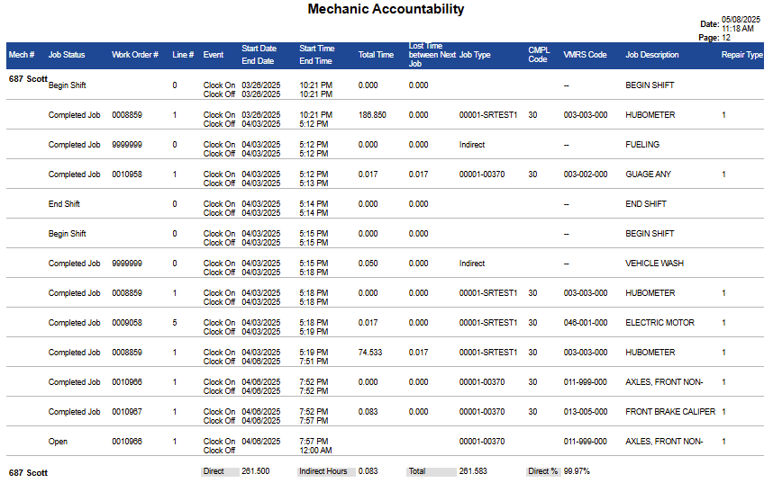The width and height of the screenshot is (773, 483).
Task: Click the Mechanic Accountability report title
Action: click(386, 10)
